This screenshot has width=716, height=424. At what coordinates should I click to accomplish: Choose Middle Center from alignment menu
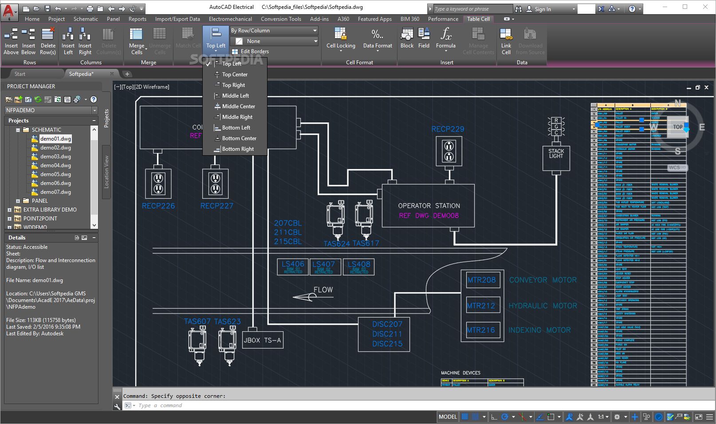coord(238,106)
